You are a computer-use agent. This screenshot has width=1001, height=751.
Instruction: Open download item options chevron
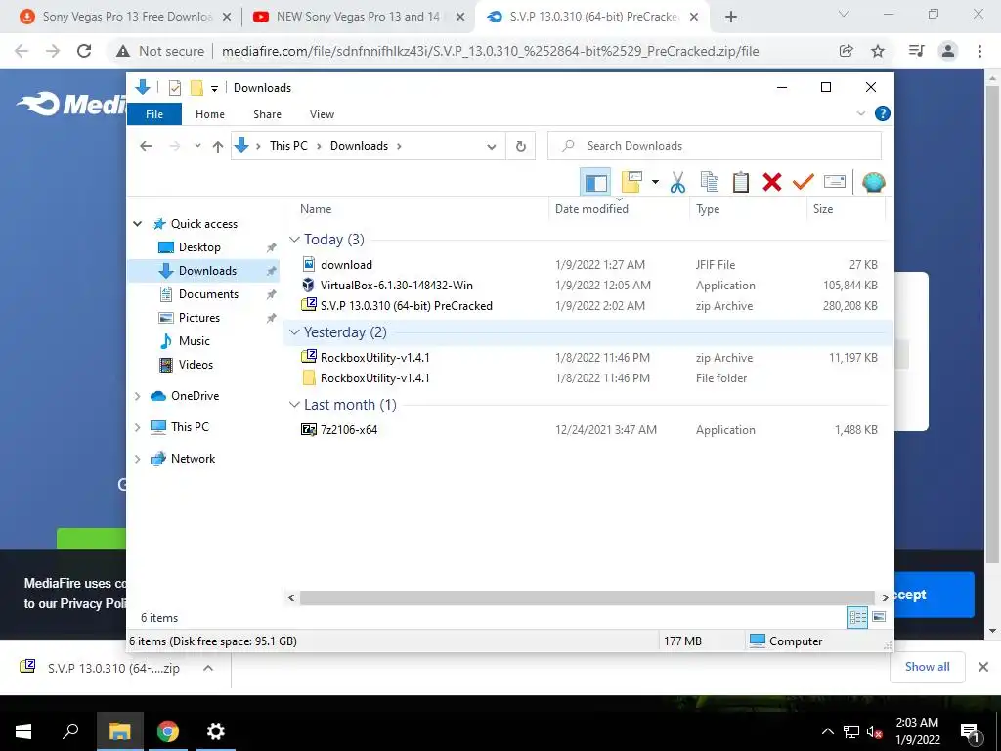pyautogui.click(x=208, y=668)
